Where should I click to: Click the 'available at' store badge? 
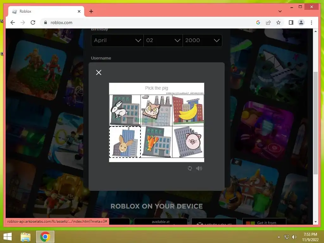pos(160,221)
